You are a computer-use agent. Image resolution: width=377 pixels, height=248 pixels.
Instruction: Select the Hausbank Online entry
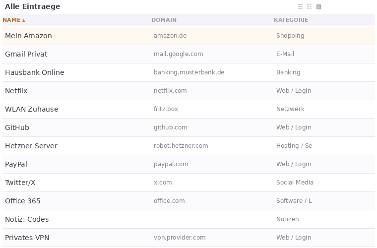coord(34,72)
